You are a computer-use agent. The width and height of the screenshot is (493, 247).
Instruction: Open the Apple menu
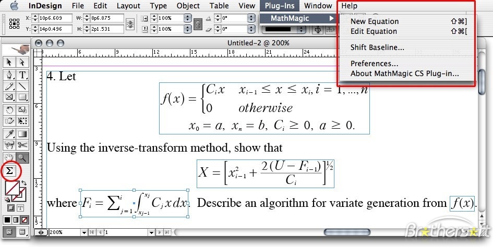click(15, 6)
